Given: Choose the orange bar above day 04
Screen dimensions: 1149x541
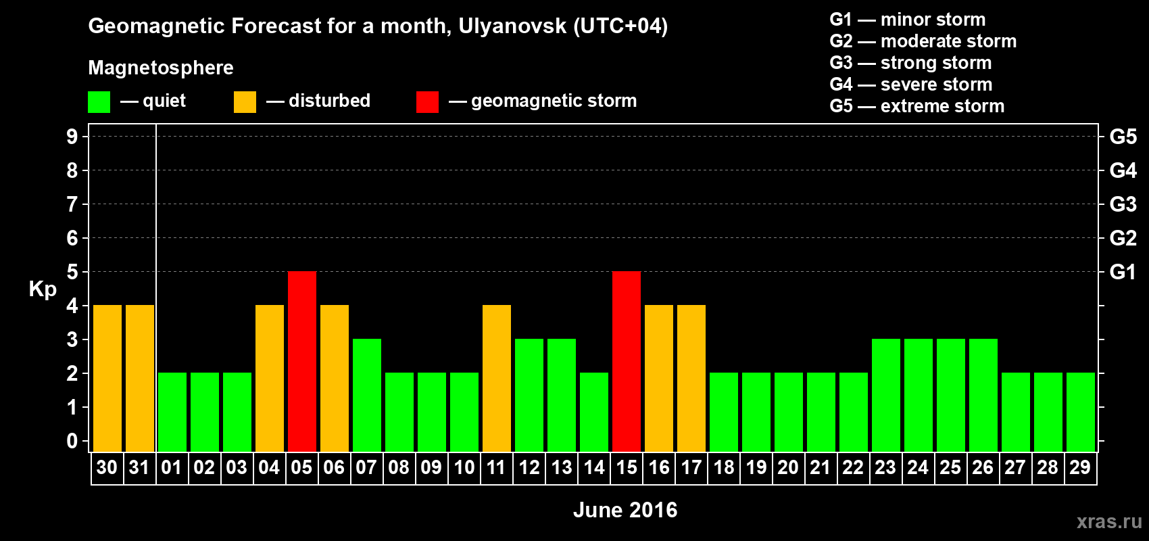Looking at the screenshot, I should click(x=270, y=379).
